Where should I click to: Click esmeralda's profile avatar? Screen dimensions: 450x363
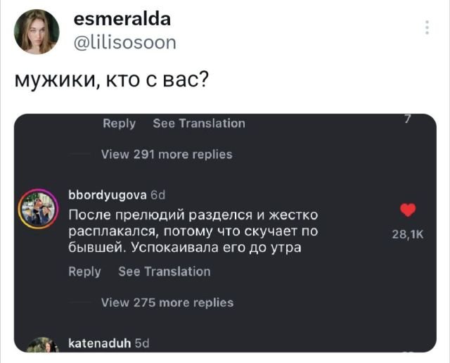tap(36, 32)
